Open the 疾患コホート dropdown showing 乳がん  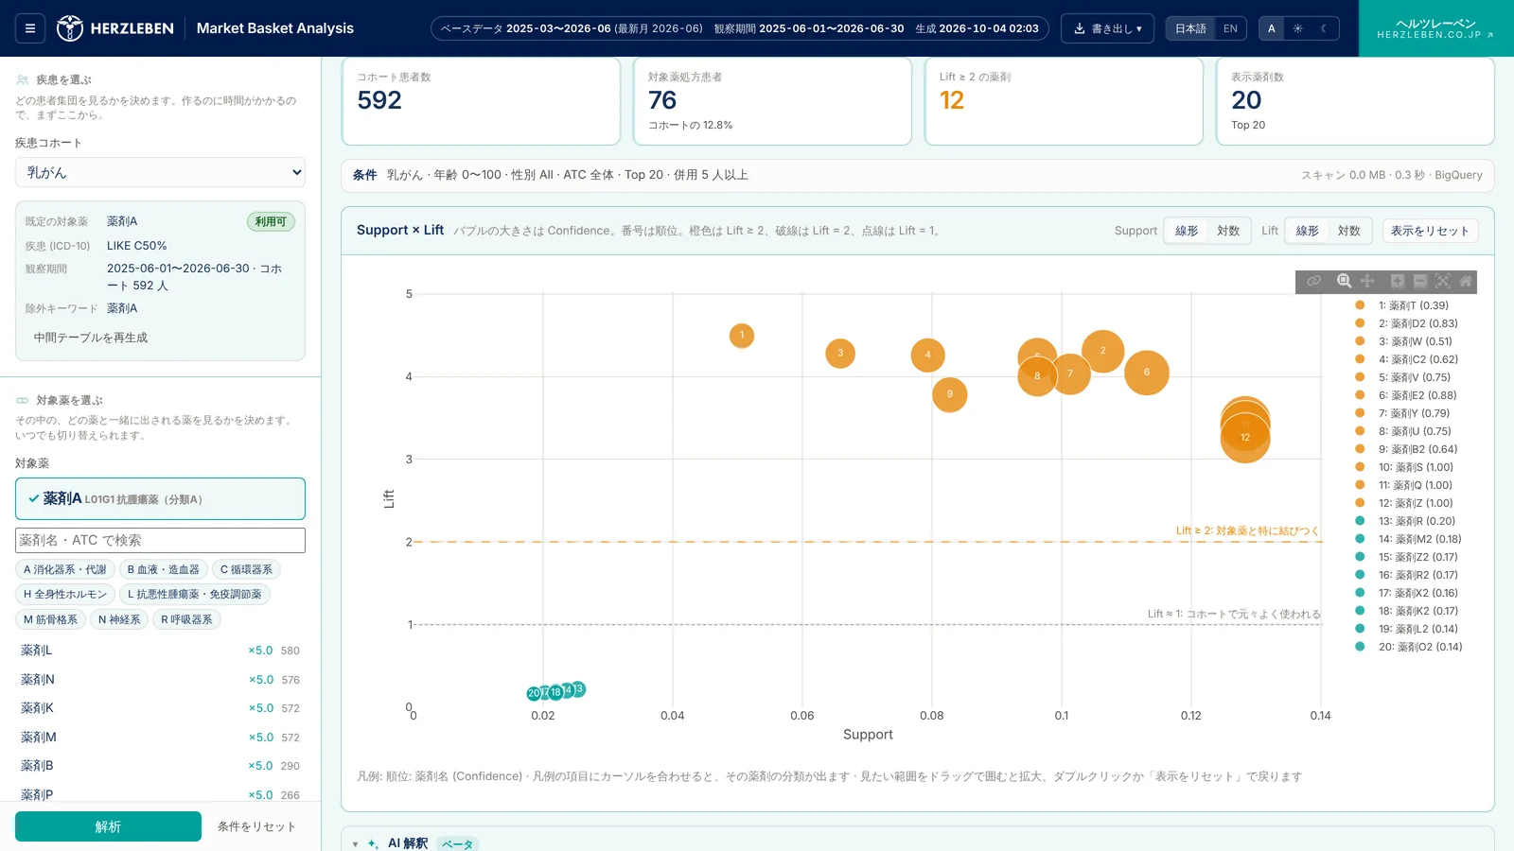pos(160,172)
